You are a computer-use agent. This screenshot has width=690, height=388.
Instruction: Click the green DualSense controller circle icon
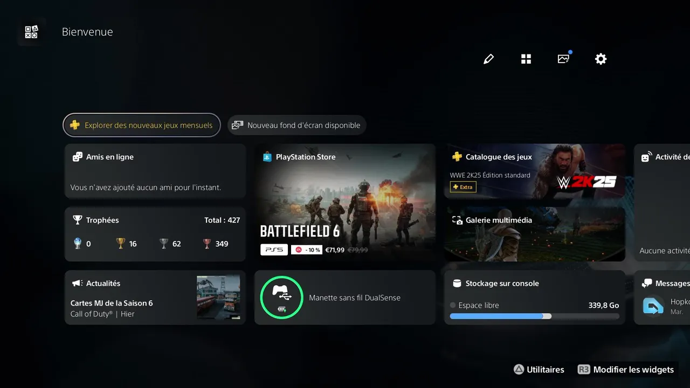pyautogui.click(x=281, y=297)
